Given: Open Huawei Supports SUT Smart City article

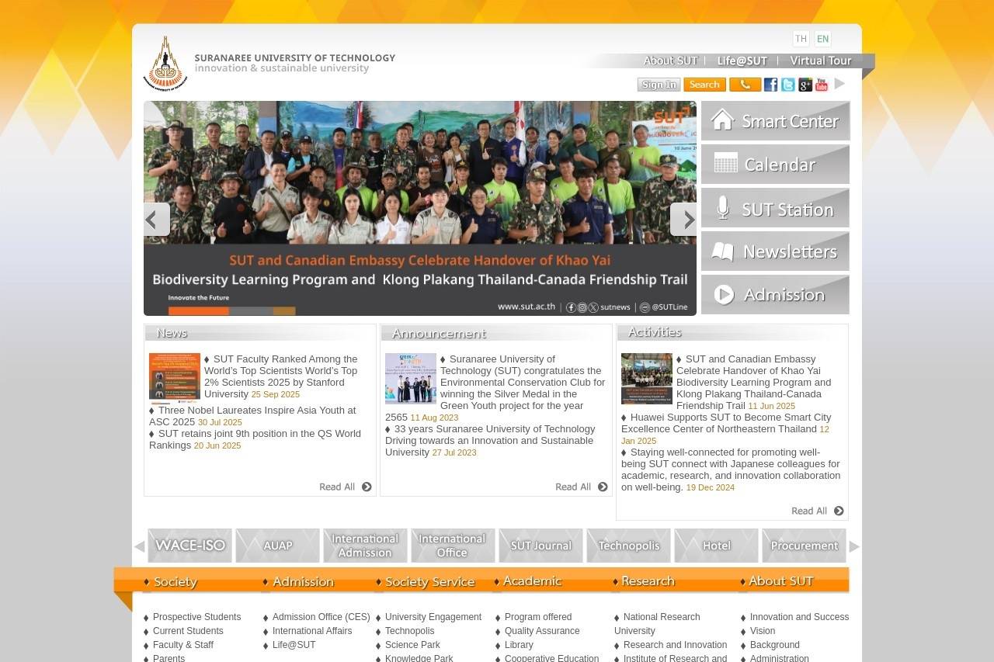Looking at the screenshot, I should pyautogui.click(x=726, y=423).
